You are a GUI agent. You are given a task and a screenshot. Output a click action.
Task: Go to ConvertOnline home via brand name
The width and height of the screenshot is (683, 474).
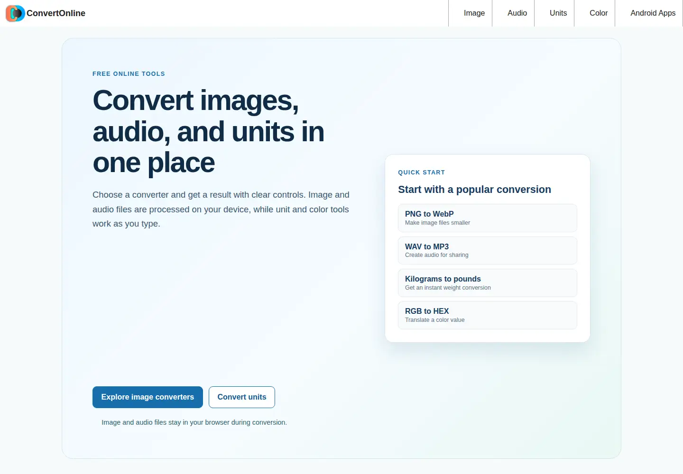(x=56, y=13)
